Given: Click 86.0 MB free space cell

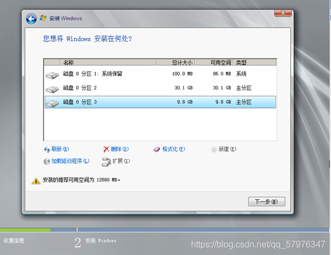Looking at the screenshot, I should pyautogui.click(x=222, y=74).
